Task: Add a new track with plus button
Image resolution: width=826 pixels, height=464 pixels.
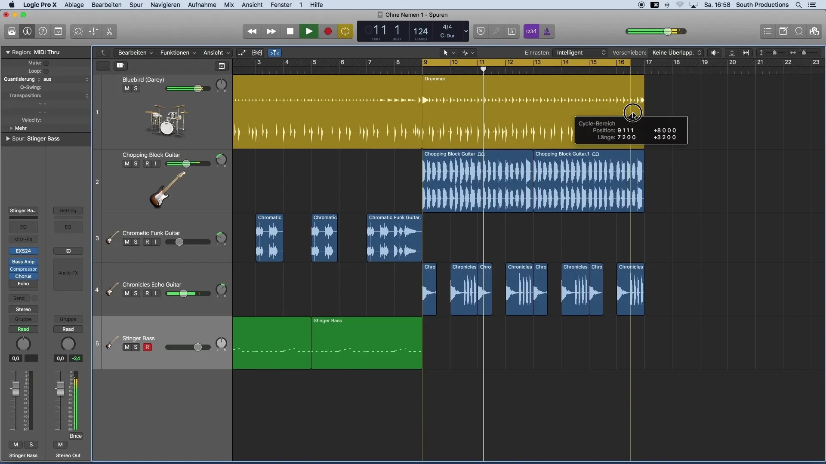Action: click(103, 66)
